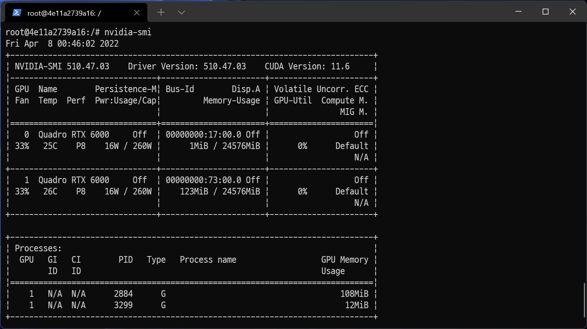
Task: Click the MIG M. header
Action: click(x=354, y=112)
